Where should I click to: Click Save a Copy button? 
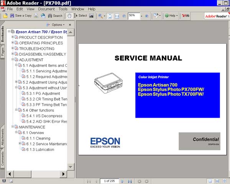click(x=21, y=16)
